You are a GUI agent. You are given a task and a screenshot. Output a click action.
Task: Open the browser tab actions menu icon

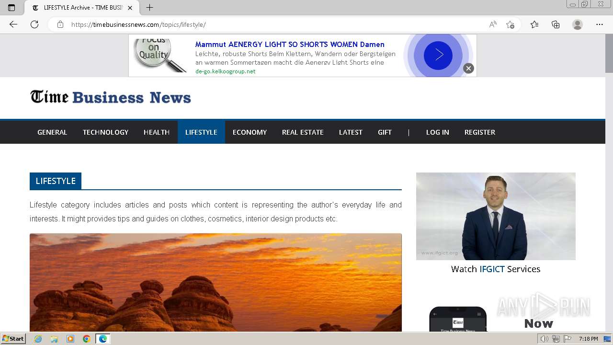coord(11,8)
